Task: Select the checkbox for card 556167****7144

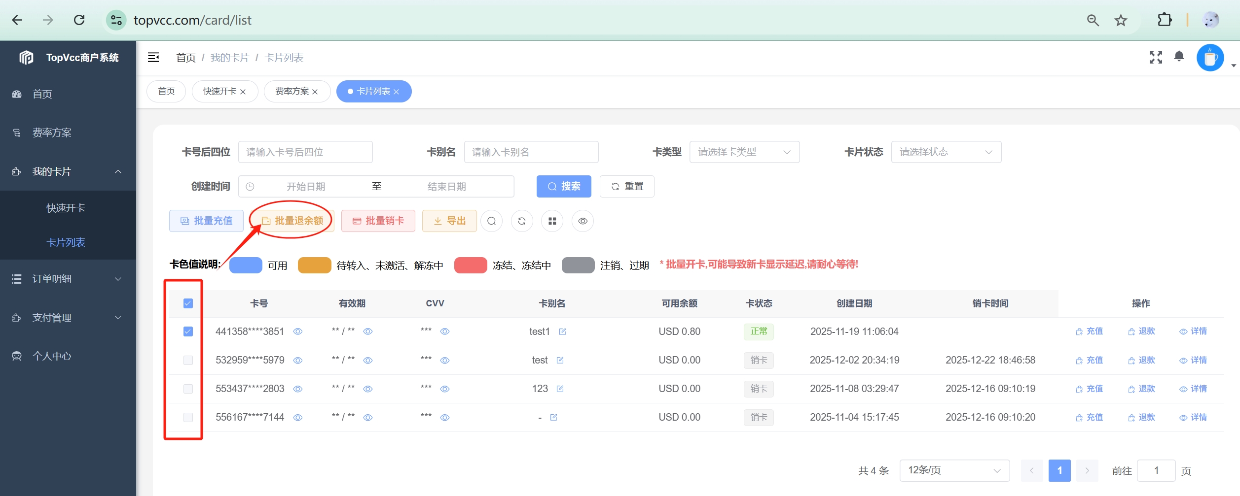Action: pyautogui.click(x=188, y=418)
